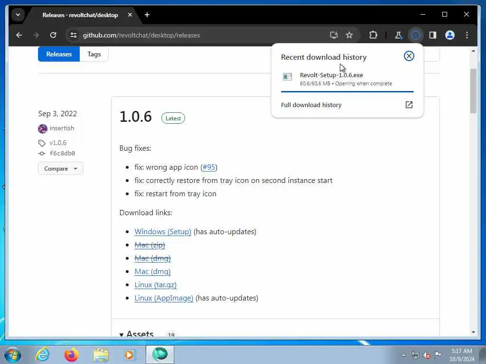Screen dimensions: 486x364
Task: Close the Releases revoltchat/desktop tab
Action: coord(130,15)
